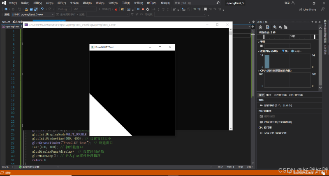The height and width of the screenshot is (176, 329).
Task: Collapse the Process Memory graph section
Action: [x=259, y=51]
